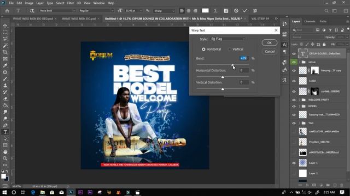Toggle Character and Paragraph panels icon
Viewport: 350px width, 196px height.
(226, 11)
